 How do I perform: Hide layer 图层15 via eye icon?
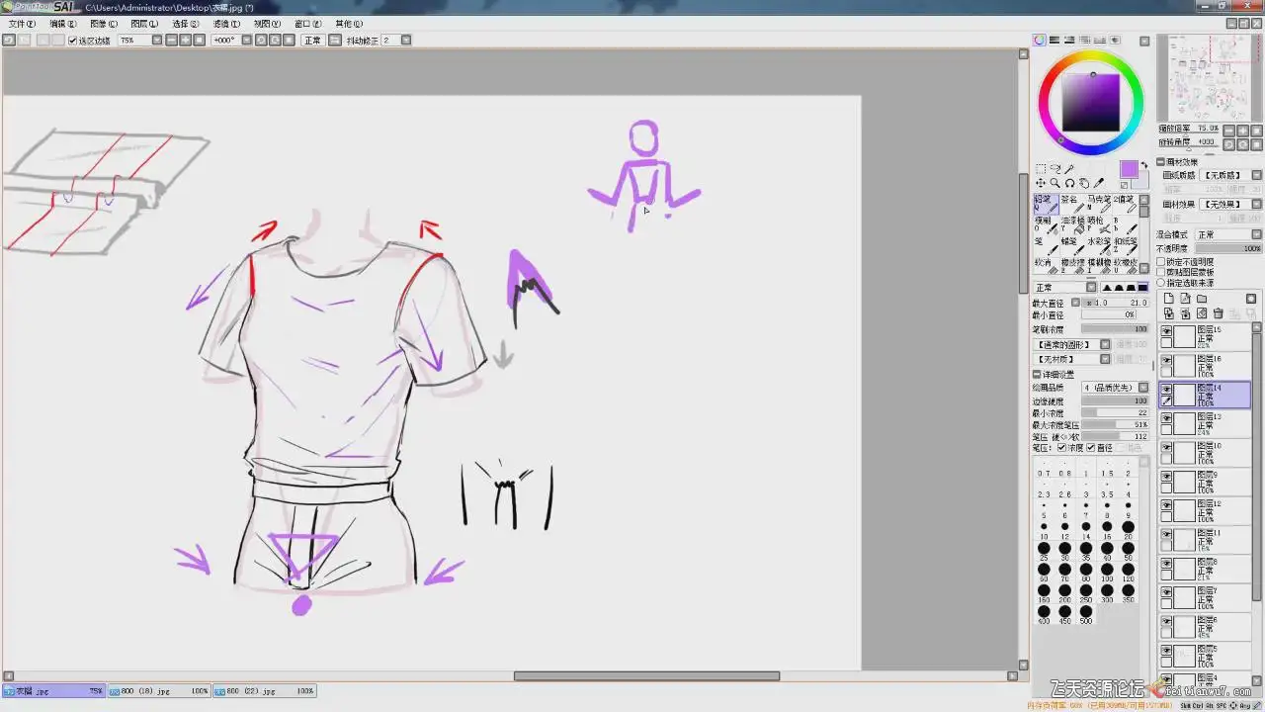(x=1166, y=331)
